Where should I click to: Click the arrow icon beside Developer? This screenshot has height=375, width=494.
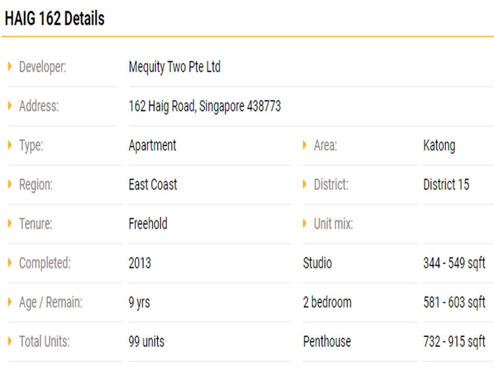pyautogui.click(x=10, y=67)
